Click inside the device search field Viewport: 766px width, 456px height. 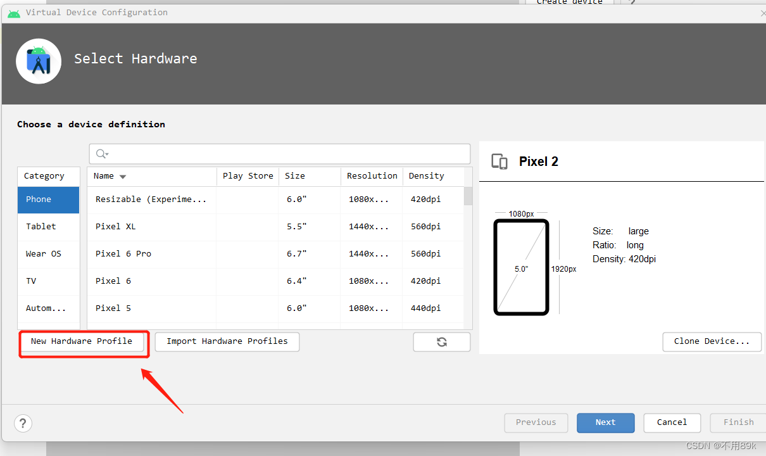pos(279,154)
